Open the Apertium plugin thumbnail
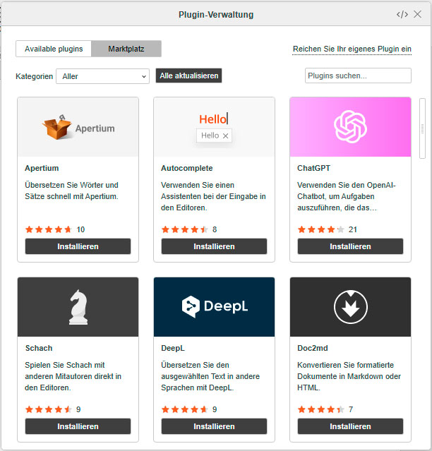The width and height of the screenshot is (432, 451). click(78, 127)
